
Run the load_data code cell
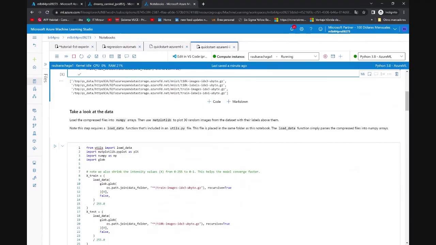point(55,146)
